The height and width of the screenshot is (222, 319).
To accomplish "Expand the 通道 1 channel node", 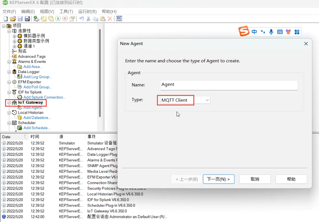I will [14, 46].
